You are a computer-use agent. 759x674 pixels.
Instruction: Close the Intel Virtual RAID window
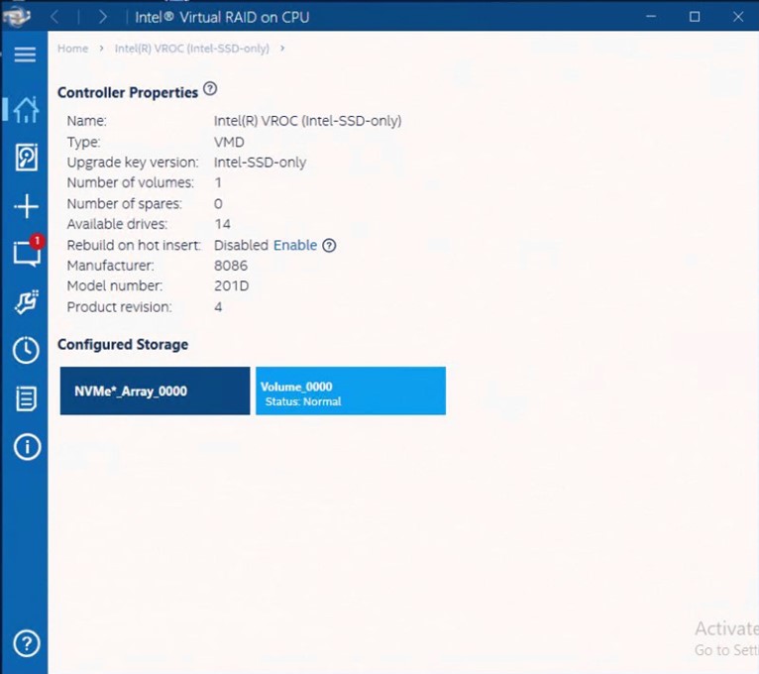coord(738,17)
